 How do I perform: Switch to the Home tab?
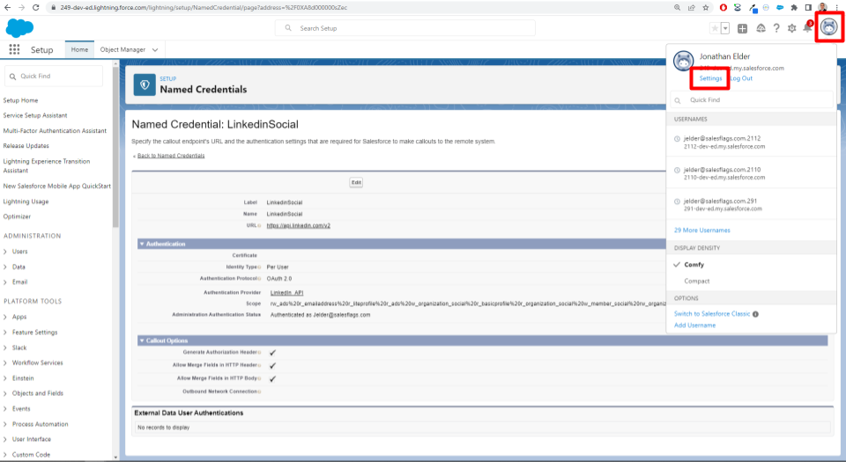coord(79,49)
